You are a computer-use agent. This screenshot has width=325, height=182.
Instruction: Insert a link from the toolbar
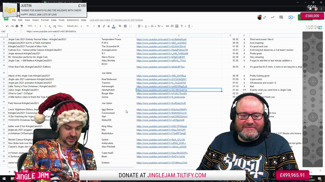click(167, 26)
